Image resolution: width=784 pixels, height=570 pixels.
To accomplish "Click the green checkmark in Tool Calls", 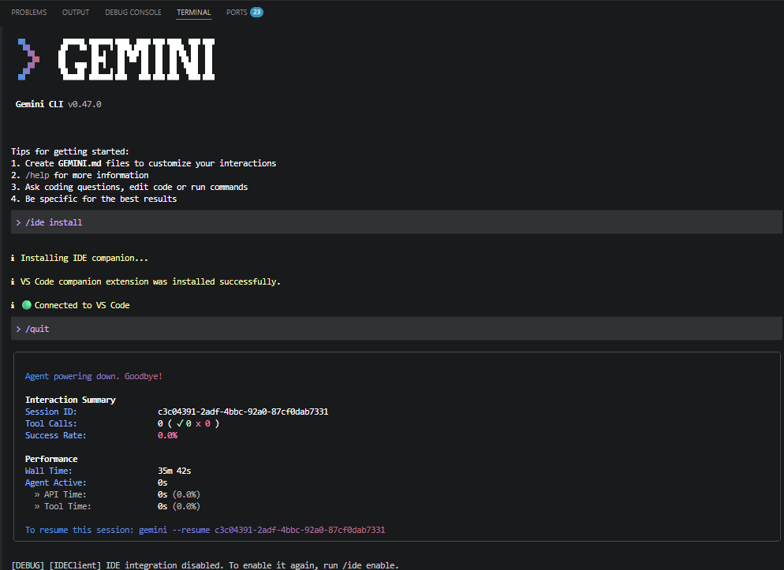I will [x=180, y=423].
